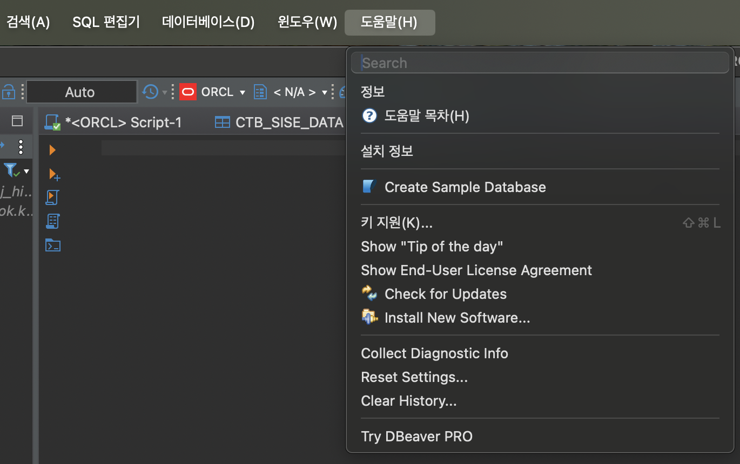Open the ORCL active connection dropdown

(243, 93)
